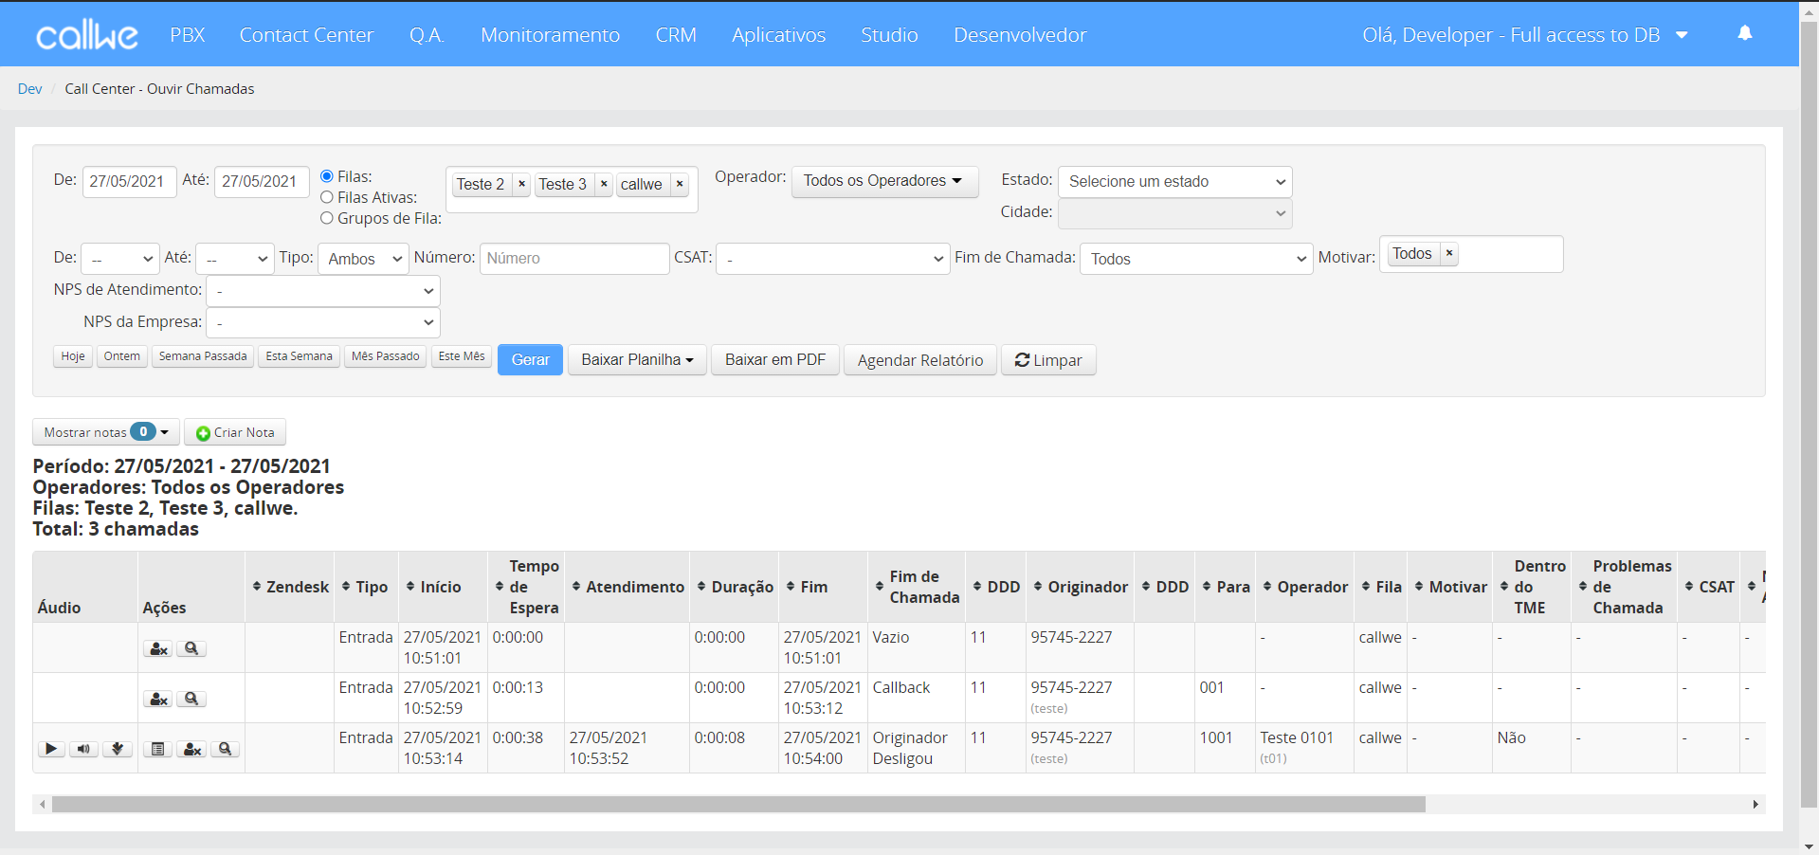This screenshot has height=855, width=1819.
Task: Open the Contact Center menu
Action: 306,35
